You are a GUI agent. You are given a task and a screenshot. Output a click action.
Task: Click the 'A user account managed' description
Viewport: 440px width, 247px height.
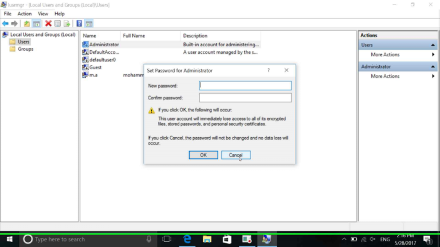click(220, 52)
